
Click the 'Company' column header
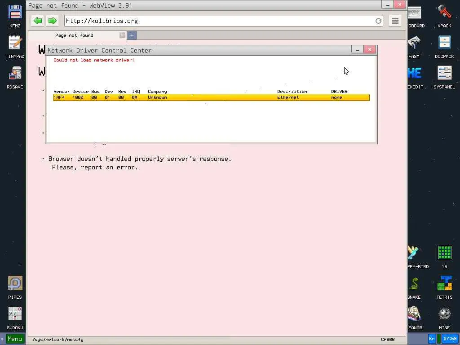(x=157, y=92)
